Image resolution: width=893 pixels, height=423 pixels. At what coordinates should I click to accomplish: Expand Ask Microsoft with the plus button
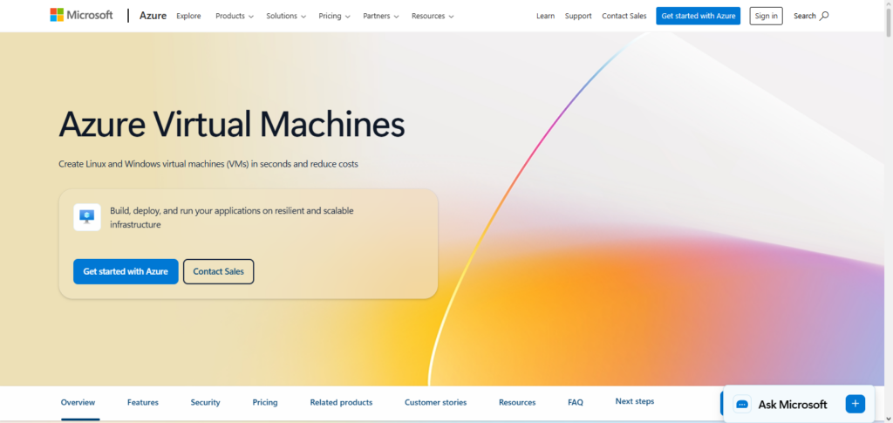point(856,404)
